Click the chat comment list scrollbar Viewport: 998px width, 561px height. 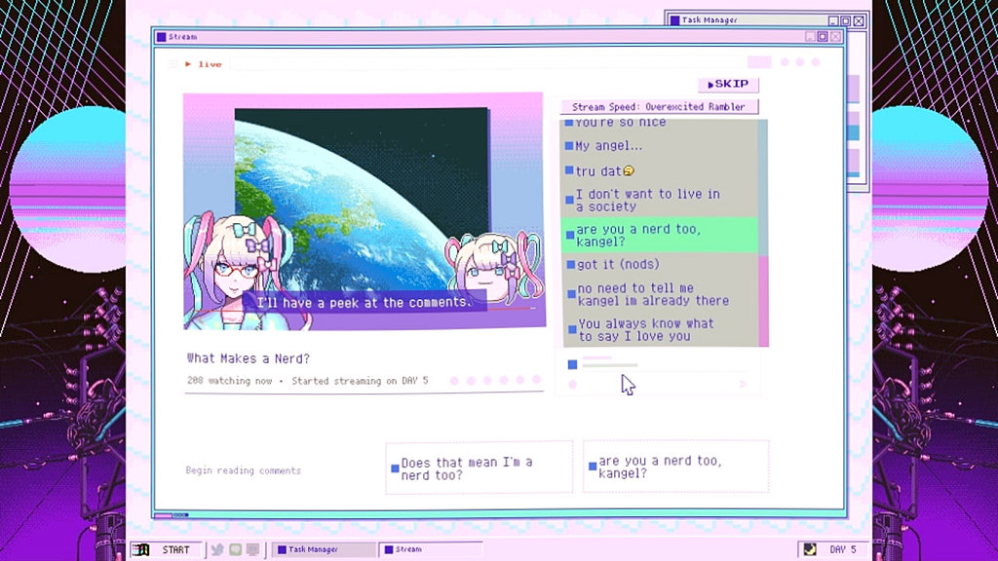[x=763, y=233]
